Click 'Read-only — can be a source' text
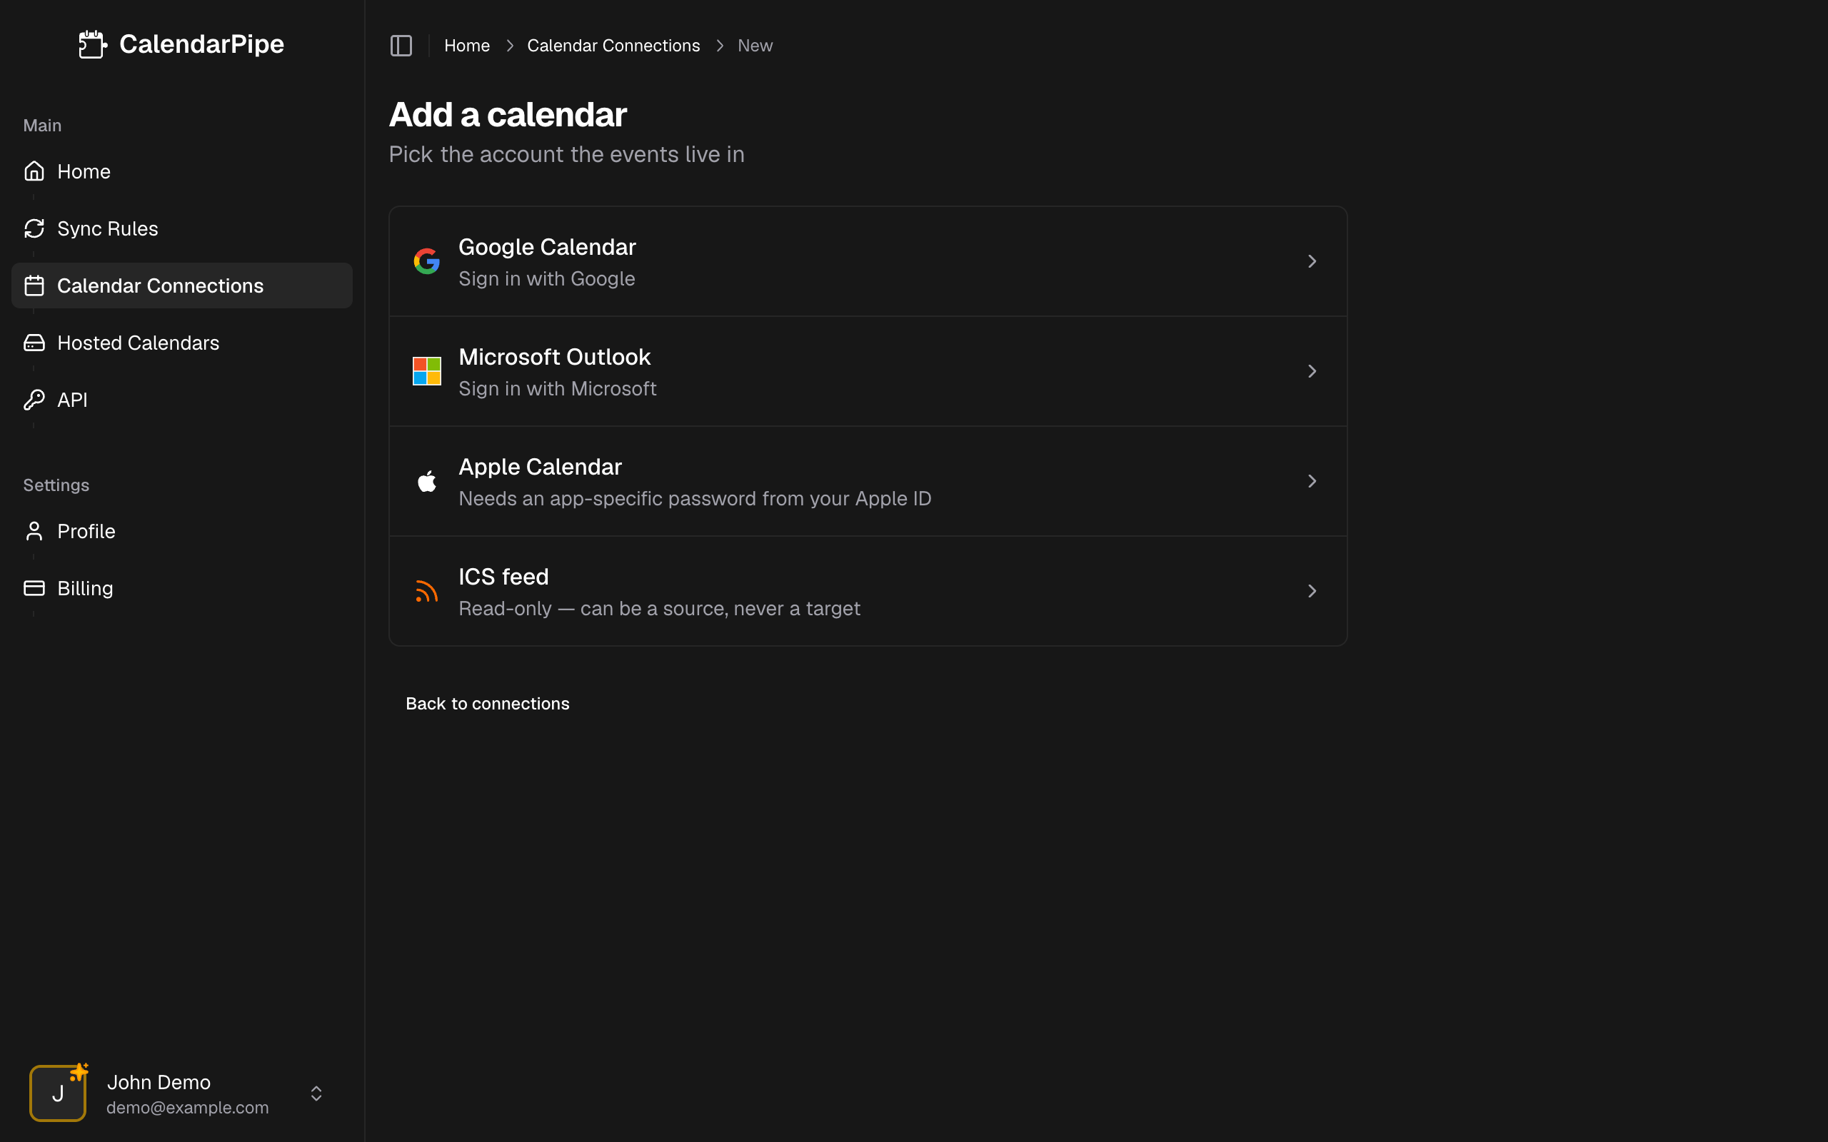 coord(660,609)
